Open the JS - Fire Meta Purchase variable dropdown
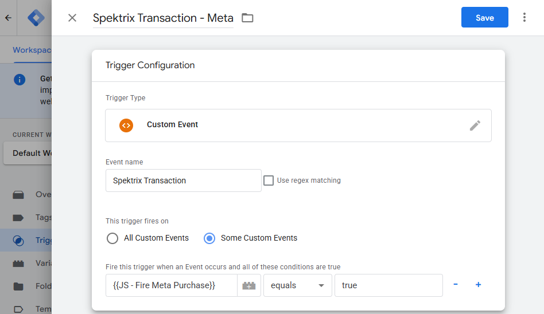Viewport: 544px width, 314px height. (171, 285)
